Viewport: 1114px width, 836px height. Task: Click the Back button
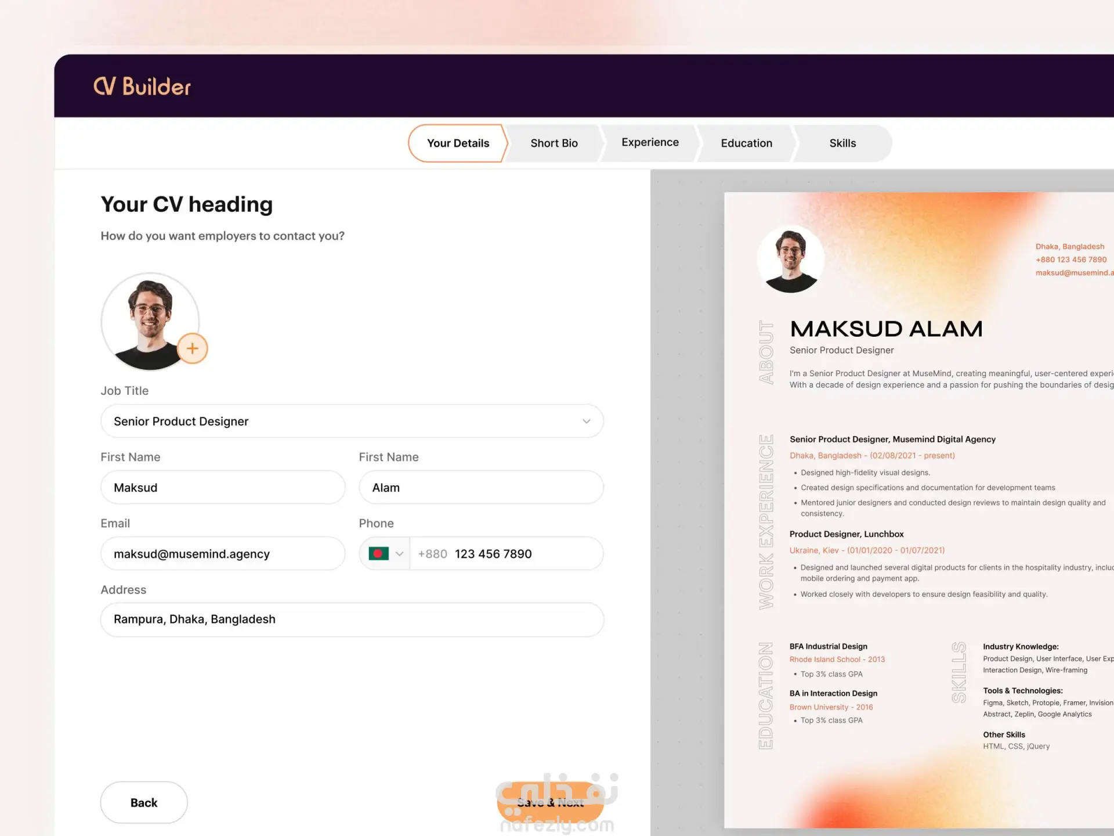pyautogui.click(x=144, y=802)
